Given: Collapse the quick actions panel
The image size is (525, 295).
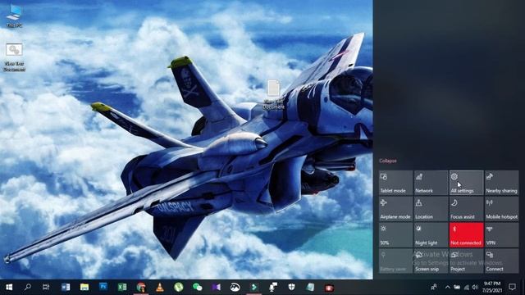Looking at the screenshot, I should [x=388, y=161].
